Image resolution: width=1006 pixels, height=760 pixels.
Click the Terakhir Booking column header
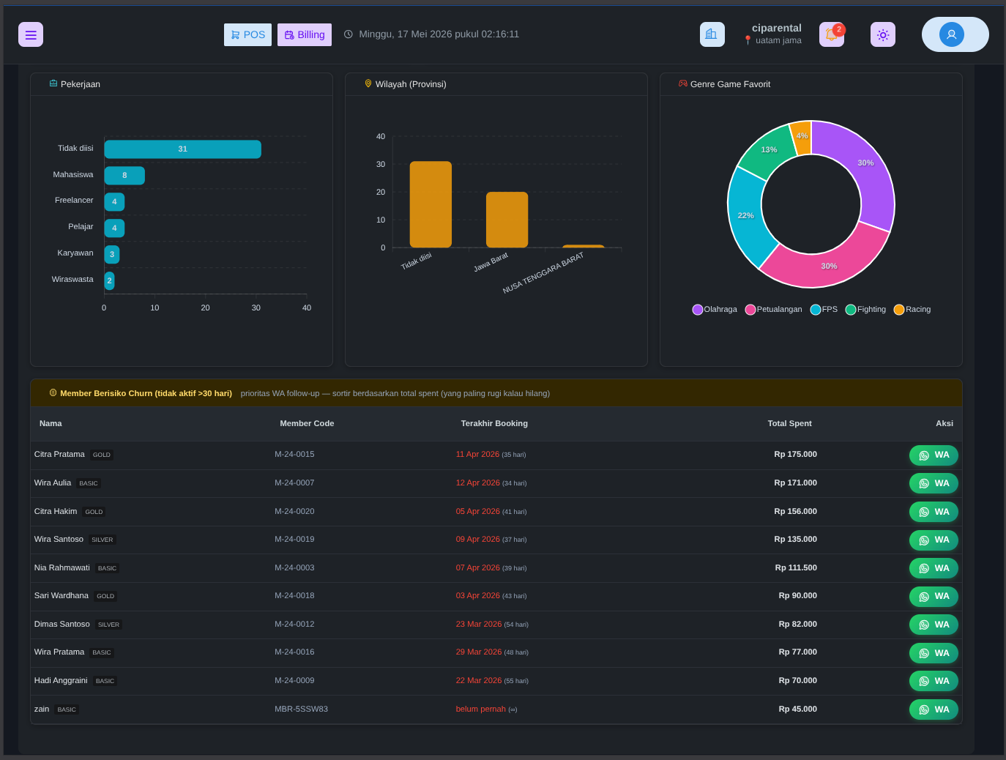click(494, 423)
